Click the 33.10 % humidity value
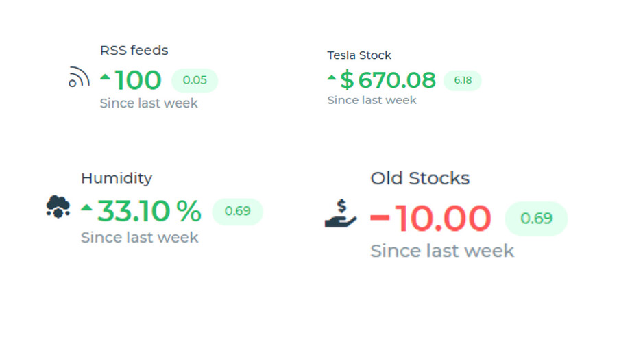The image size is (619, 348). [x=149, y=211]
